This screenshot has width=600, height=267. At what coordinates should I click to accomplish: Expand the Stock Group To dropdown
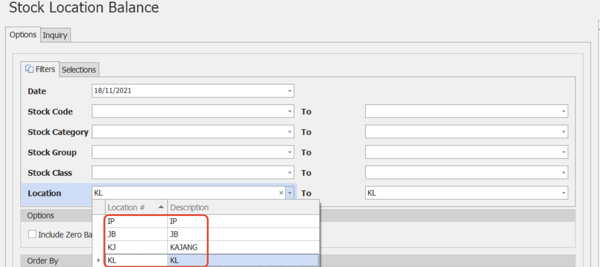click(x=564, y=152)
